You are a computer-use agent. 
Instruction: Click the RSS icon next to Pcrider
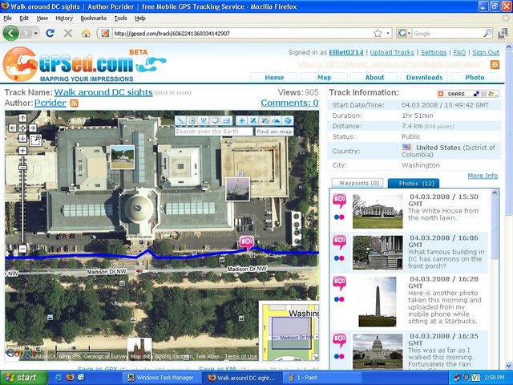pyautogui.click(x=75, y=103)
